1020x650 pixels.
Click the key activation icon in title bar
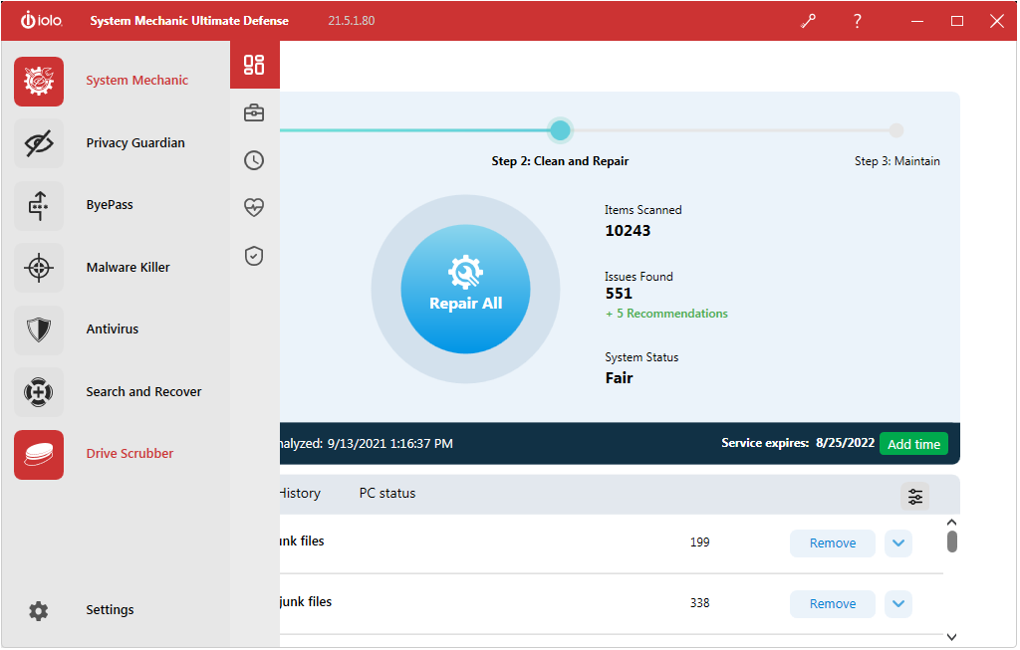click(808, 21)
